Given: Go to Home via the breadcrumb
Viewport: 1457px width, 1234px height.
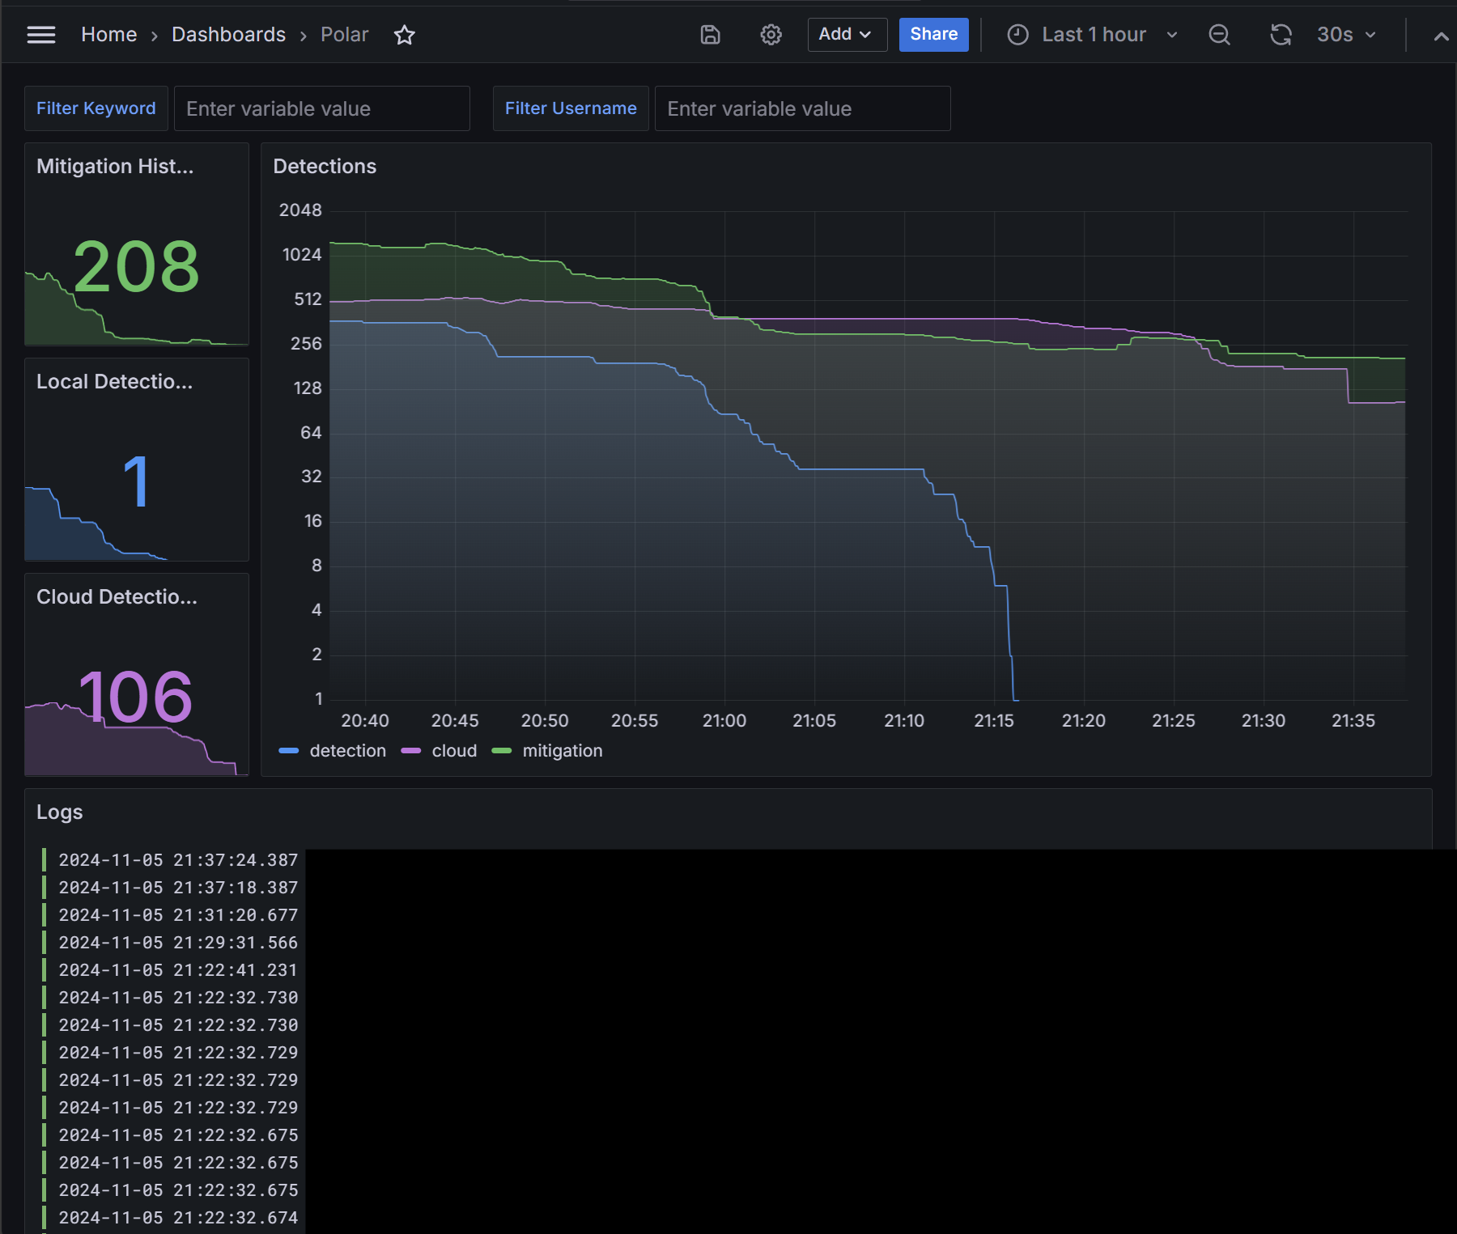Looking at the screenshot, I should (108, 34).
